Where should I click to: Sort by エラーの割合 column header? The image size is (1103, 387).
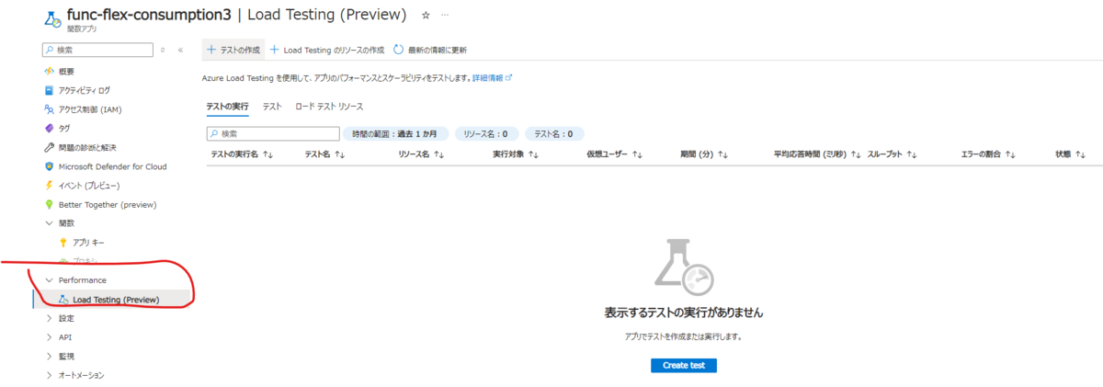pyautogui.click(x=988, y=155)
